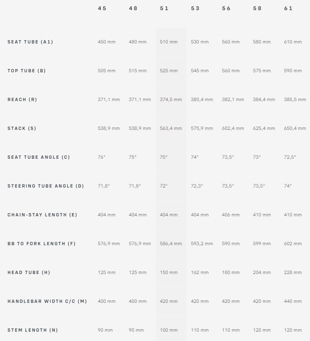Click the Steering Tube Angle (D) label
This screenshot has width=310, height=341.
coord(46,186)
